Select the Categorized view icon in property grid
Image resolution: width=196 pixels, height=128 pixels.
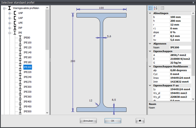[150, 8]
